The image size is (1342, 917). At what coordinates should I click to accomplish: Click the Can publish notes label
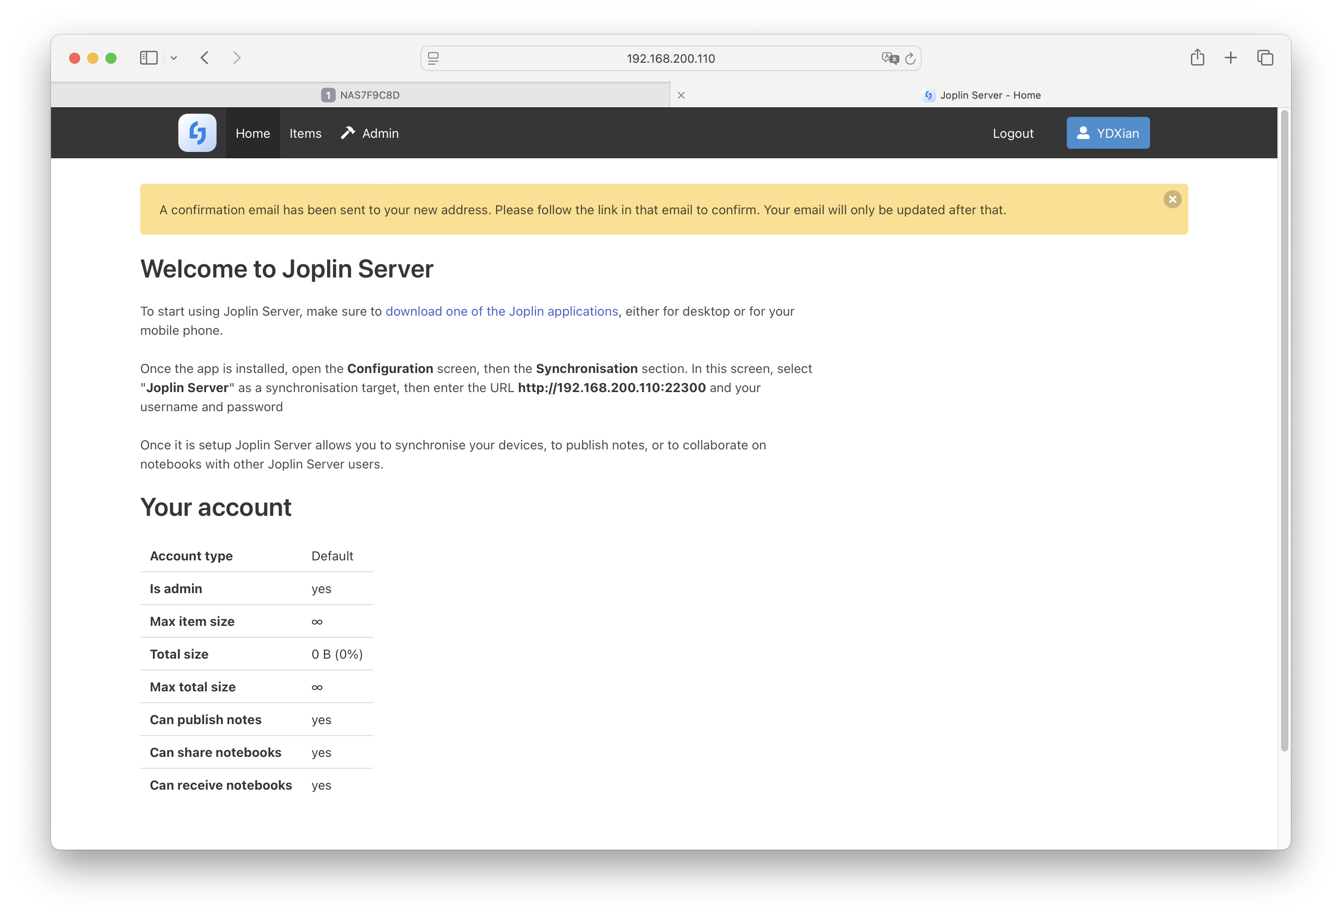tap(205, 720)
